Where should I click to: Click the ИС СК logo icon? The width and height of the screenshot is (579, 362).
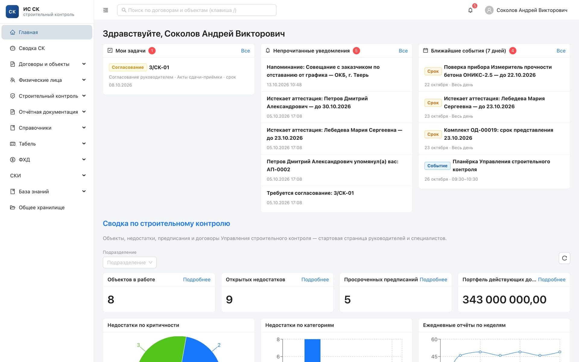coord(12,12)
